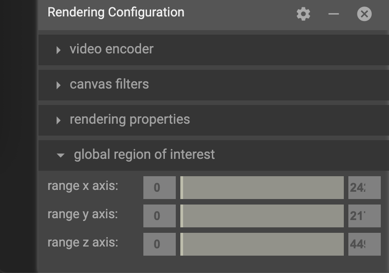
Task: Click the x axis minimum value field
Action: pos(159,188)
